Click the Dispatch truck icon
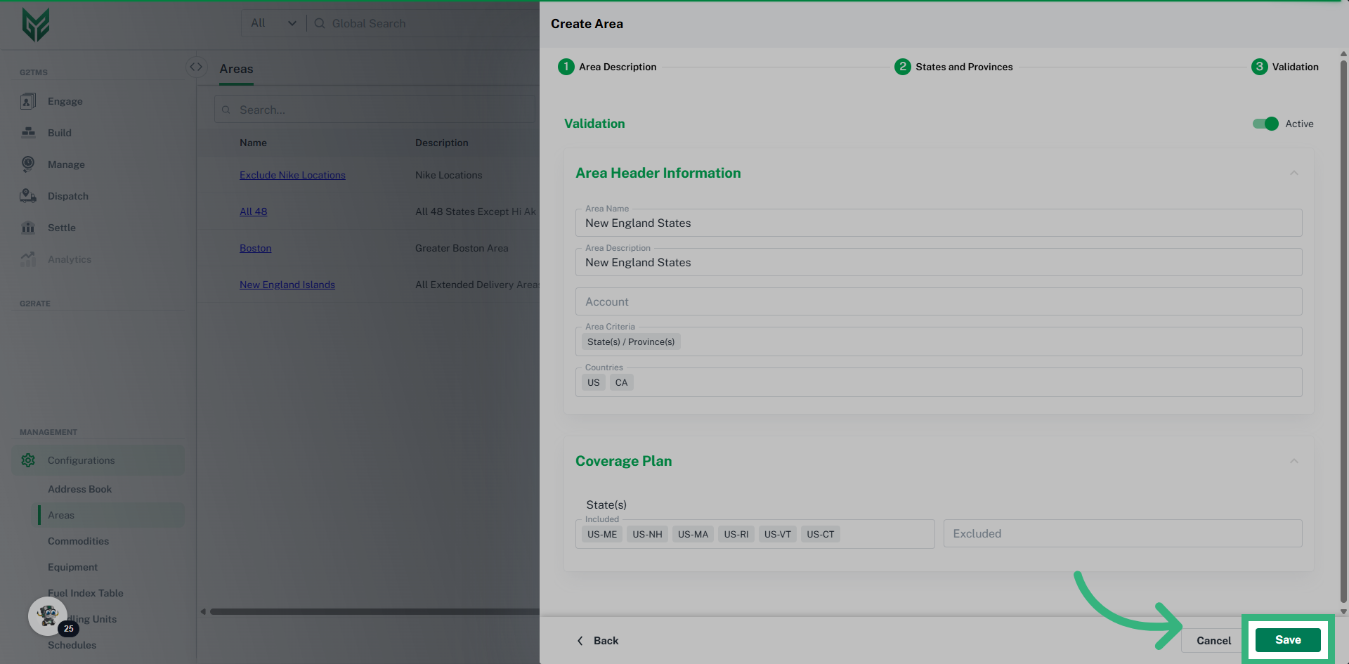 pos(28,196)
